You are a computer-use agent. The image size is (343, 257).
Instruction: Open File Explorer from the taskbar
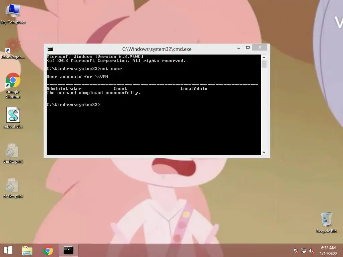pos(27,250)
